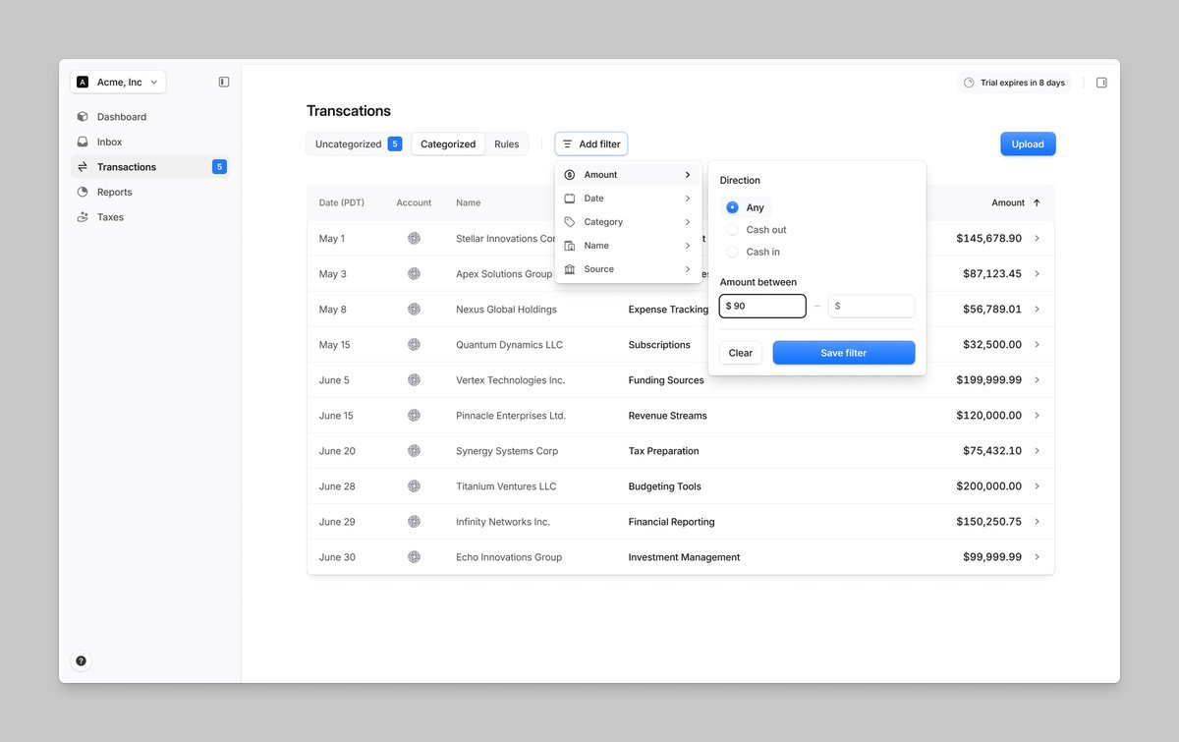
Task: Open the $145,678.90 row chevron
Action: 1038,239
